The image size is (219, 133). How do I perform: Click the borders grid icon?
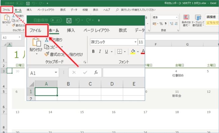[120, 52]
